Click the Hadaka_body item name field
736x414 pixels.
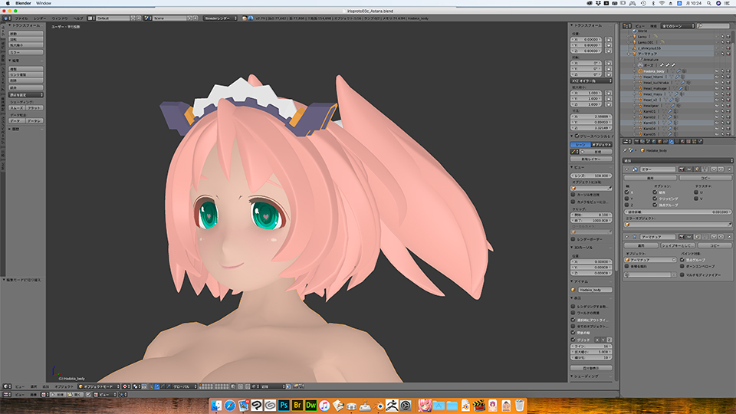coord(595,290)
